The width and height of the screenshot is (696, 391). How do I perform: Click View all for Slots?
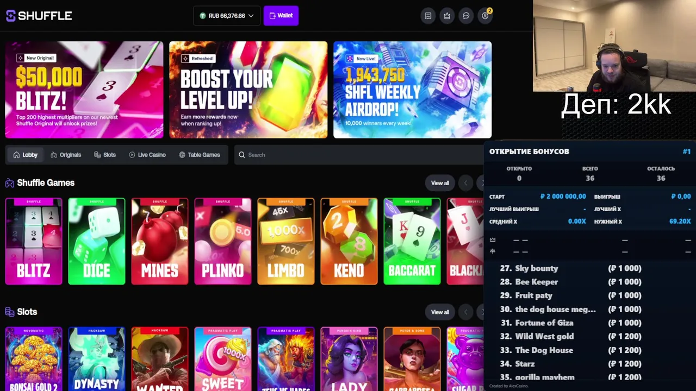[x=440, y=312]
